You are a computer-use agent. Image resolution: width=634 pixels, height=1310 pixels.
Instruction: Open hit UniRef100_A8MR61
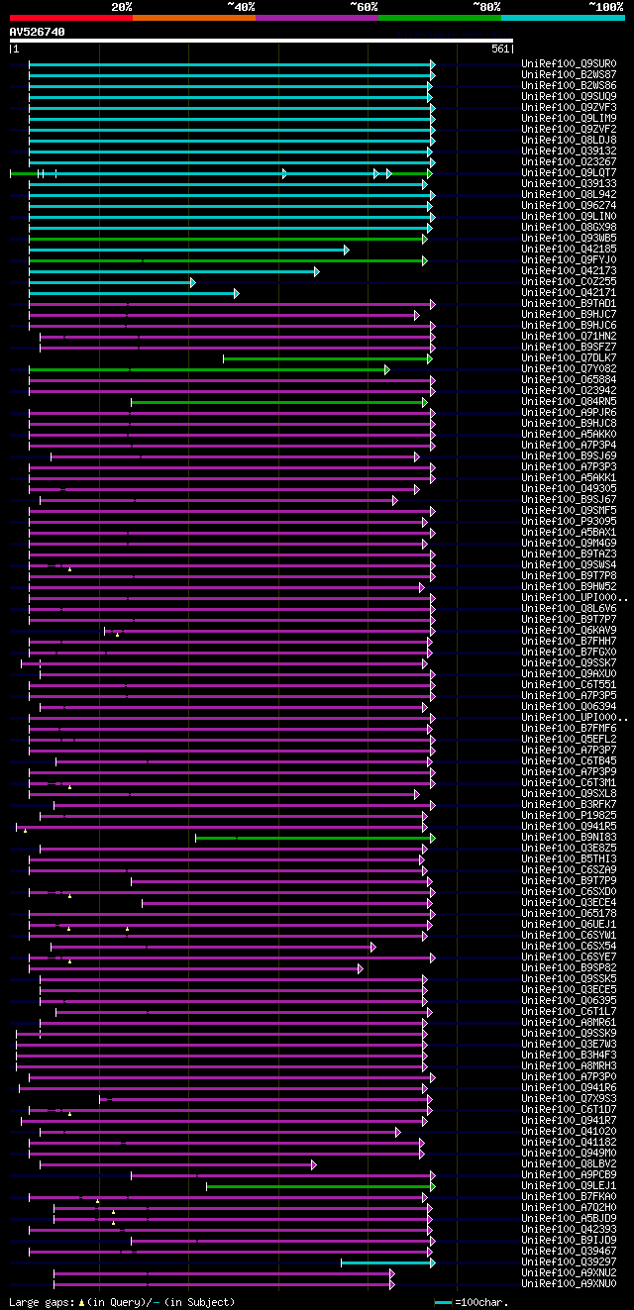[x=569, y=1023]
